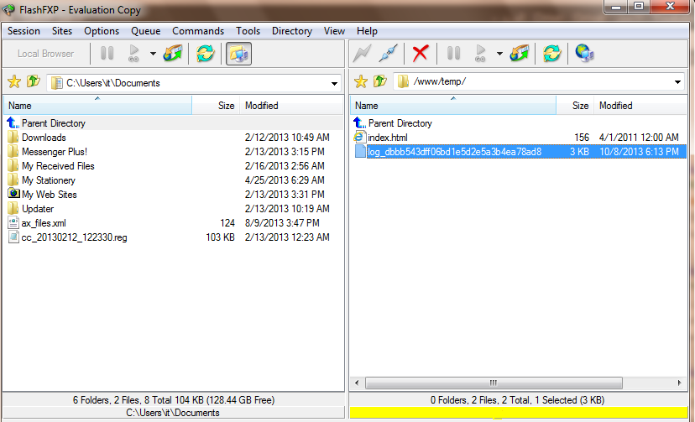Pause the local pane transfer
695x422 pixels.
[x=107, y=54]
